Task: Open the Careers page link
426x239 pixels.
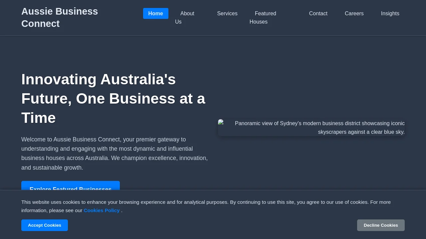Action: click(354, 14)
